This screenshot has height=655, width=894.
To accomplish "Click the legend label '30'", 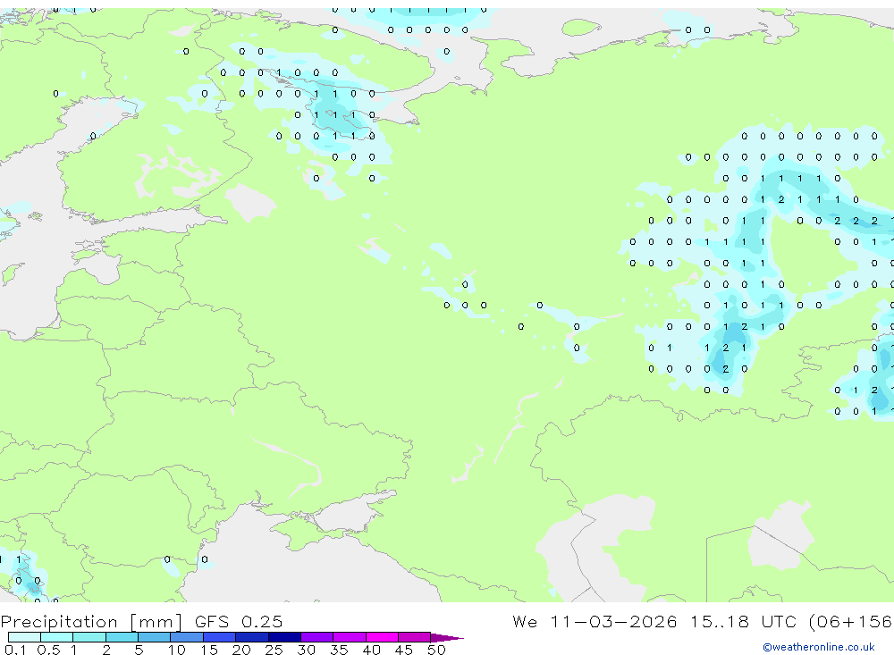I will click(x=306, y=650).
